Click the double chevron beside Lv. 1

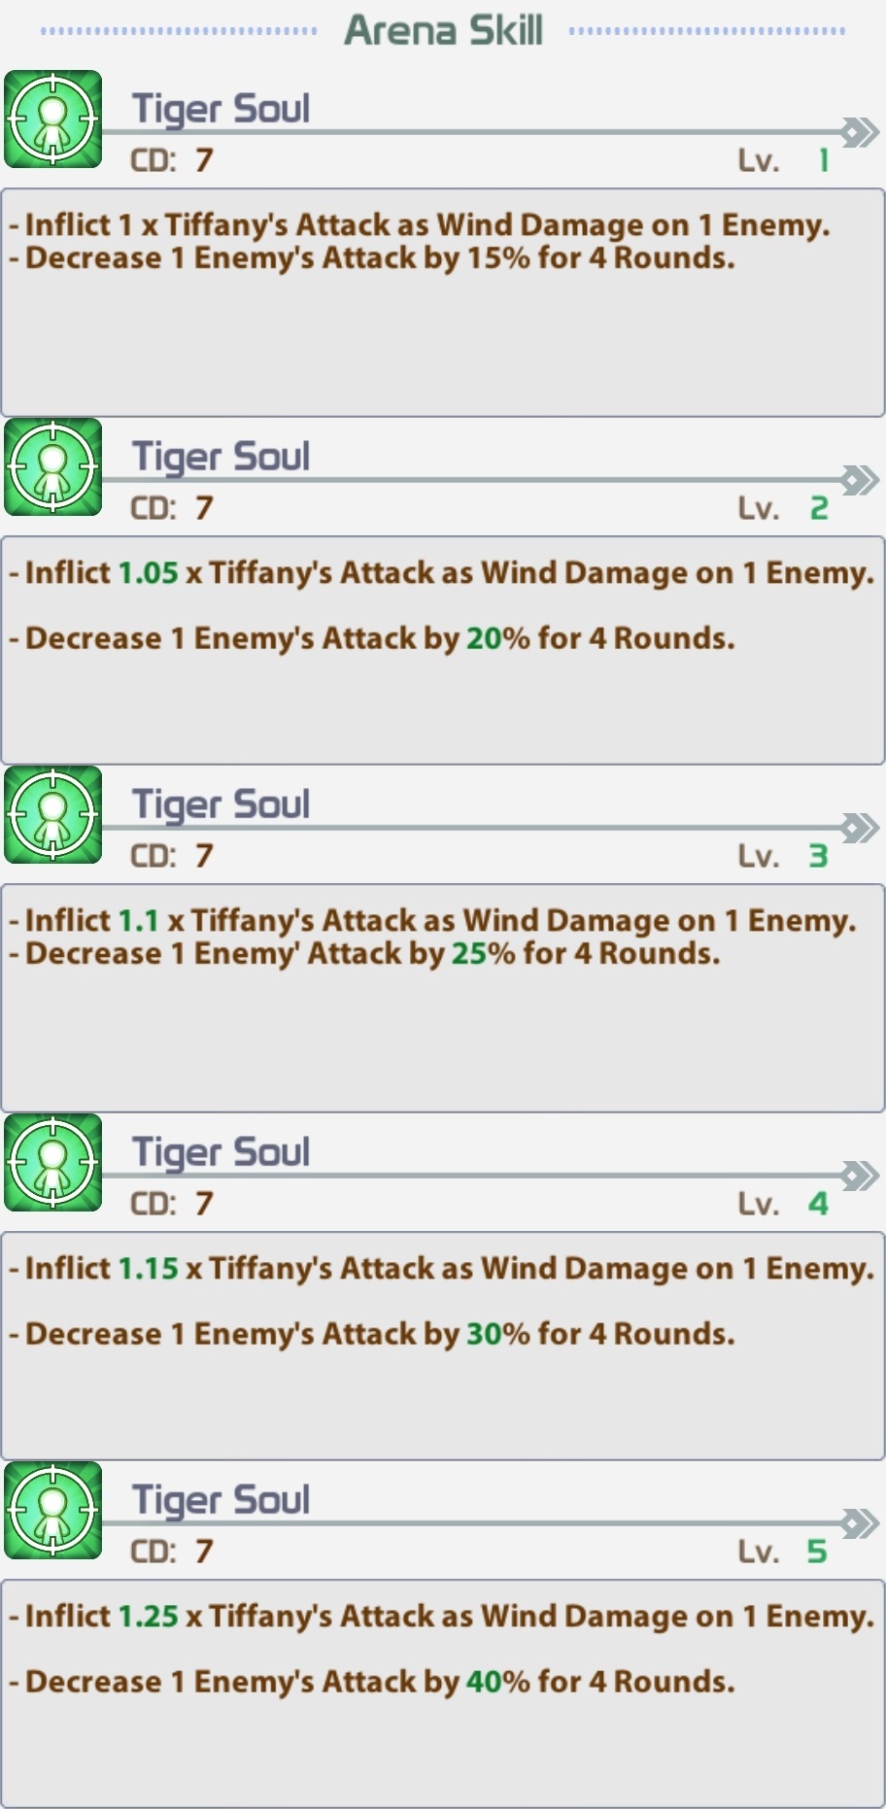pos(860,132)
